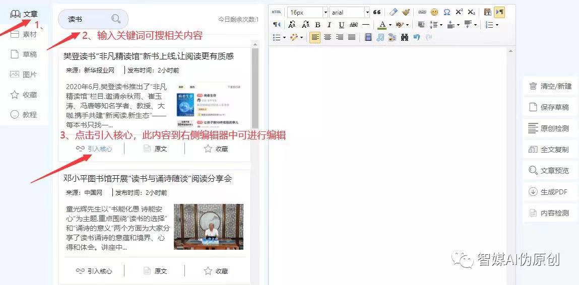Open the 图片 images tab
The image size is (579, 285).
(24, 75)
